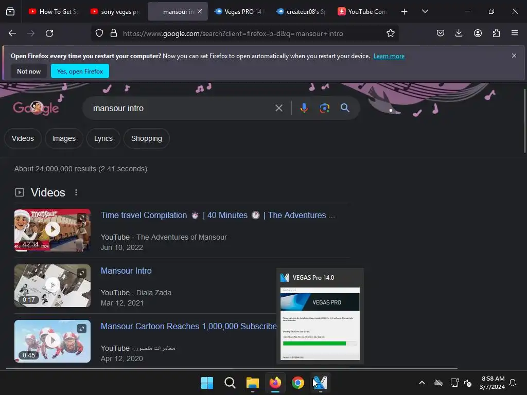Start Google voice search microphone
This screenshot has width=527, height=395.
[304, 108]
